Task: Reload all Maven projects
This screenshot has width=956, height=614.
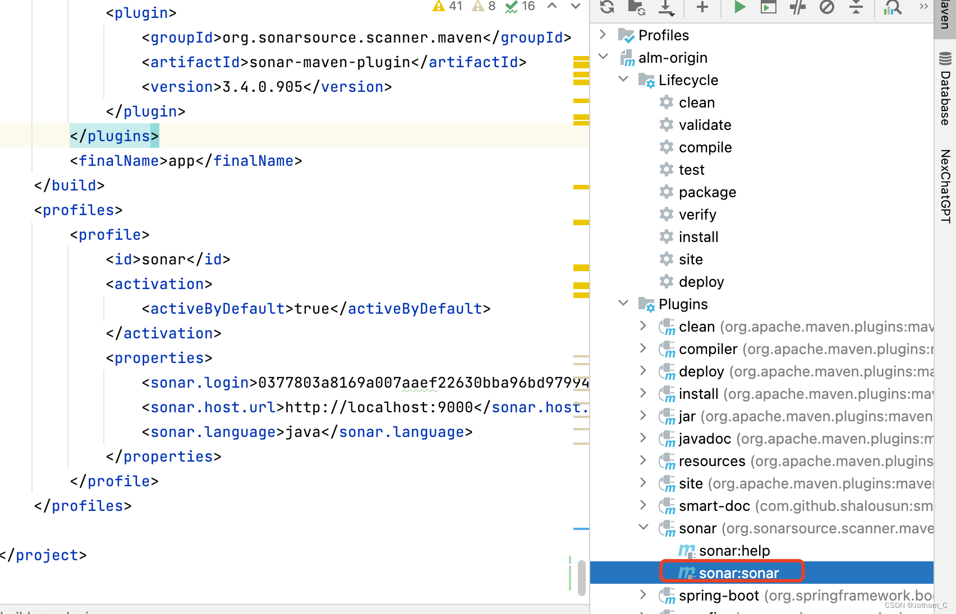Action: (x=607, y=7)
